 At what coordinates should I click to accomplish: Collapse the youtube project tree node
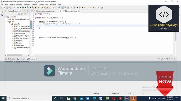[x=6, y=17]
